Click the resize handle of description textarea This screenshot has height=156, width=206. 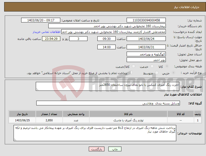pyautogui.click(x=37, y=89)
